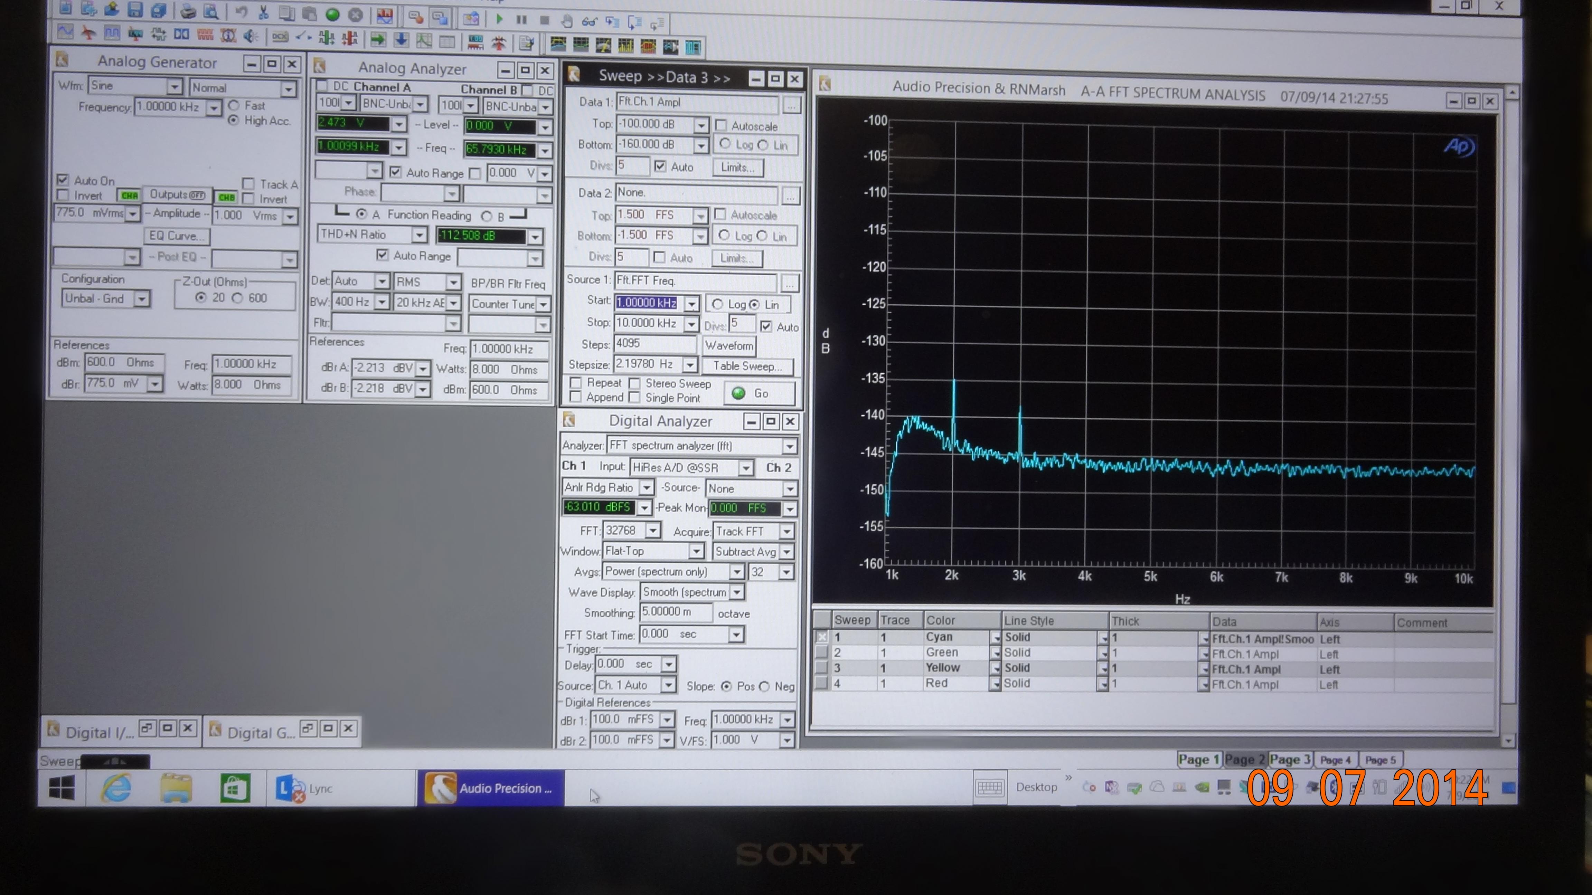Click the EQ Curve... button
1592x895 pixels.
176,235
